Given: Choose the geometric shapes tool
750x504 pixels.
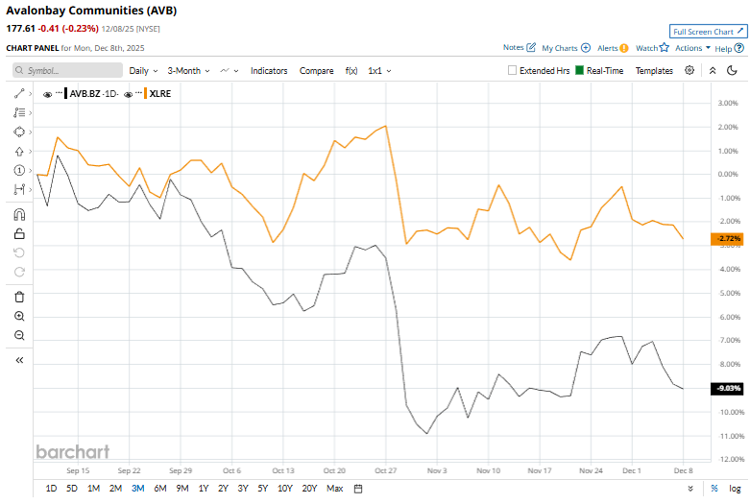Looking at the screenshot, I should 19,132.
